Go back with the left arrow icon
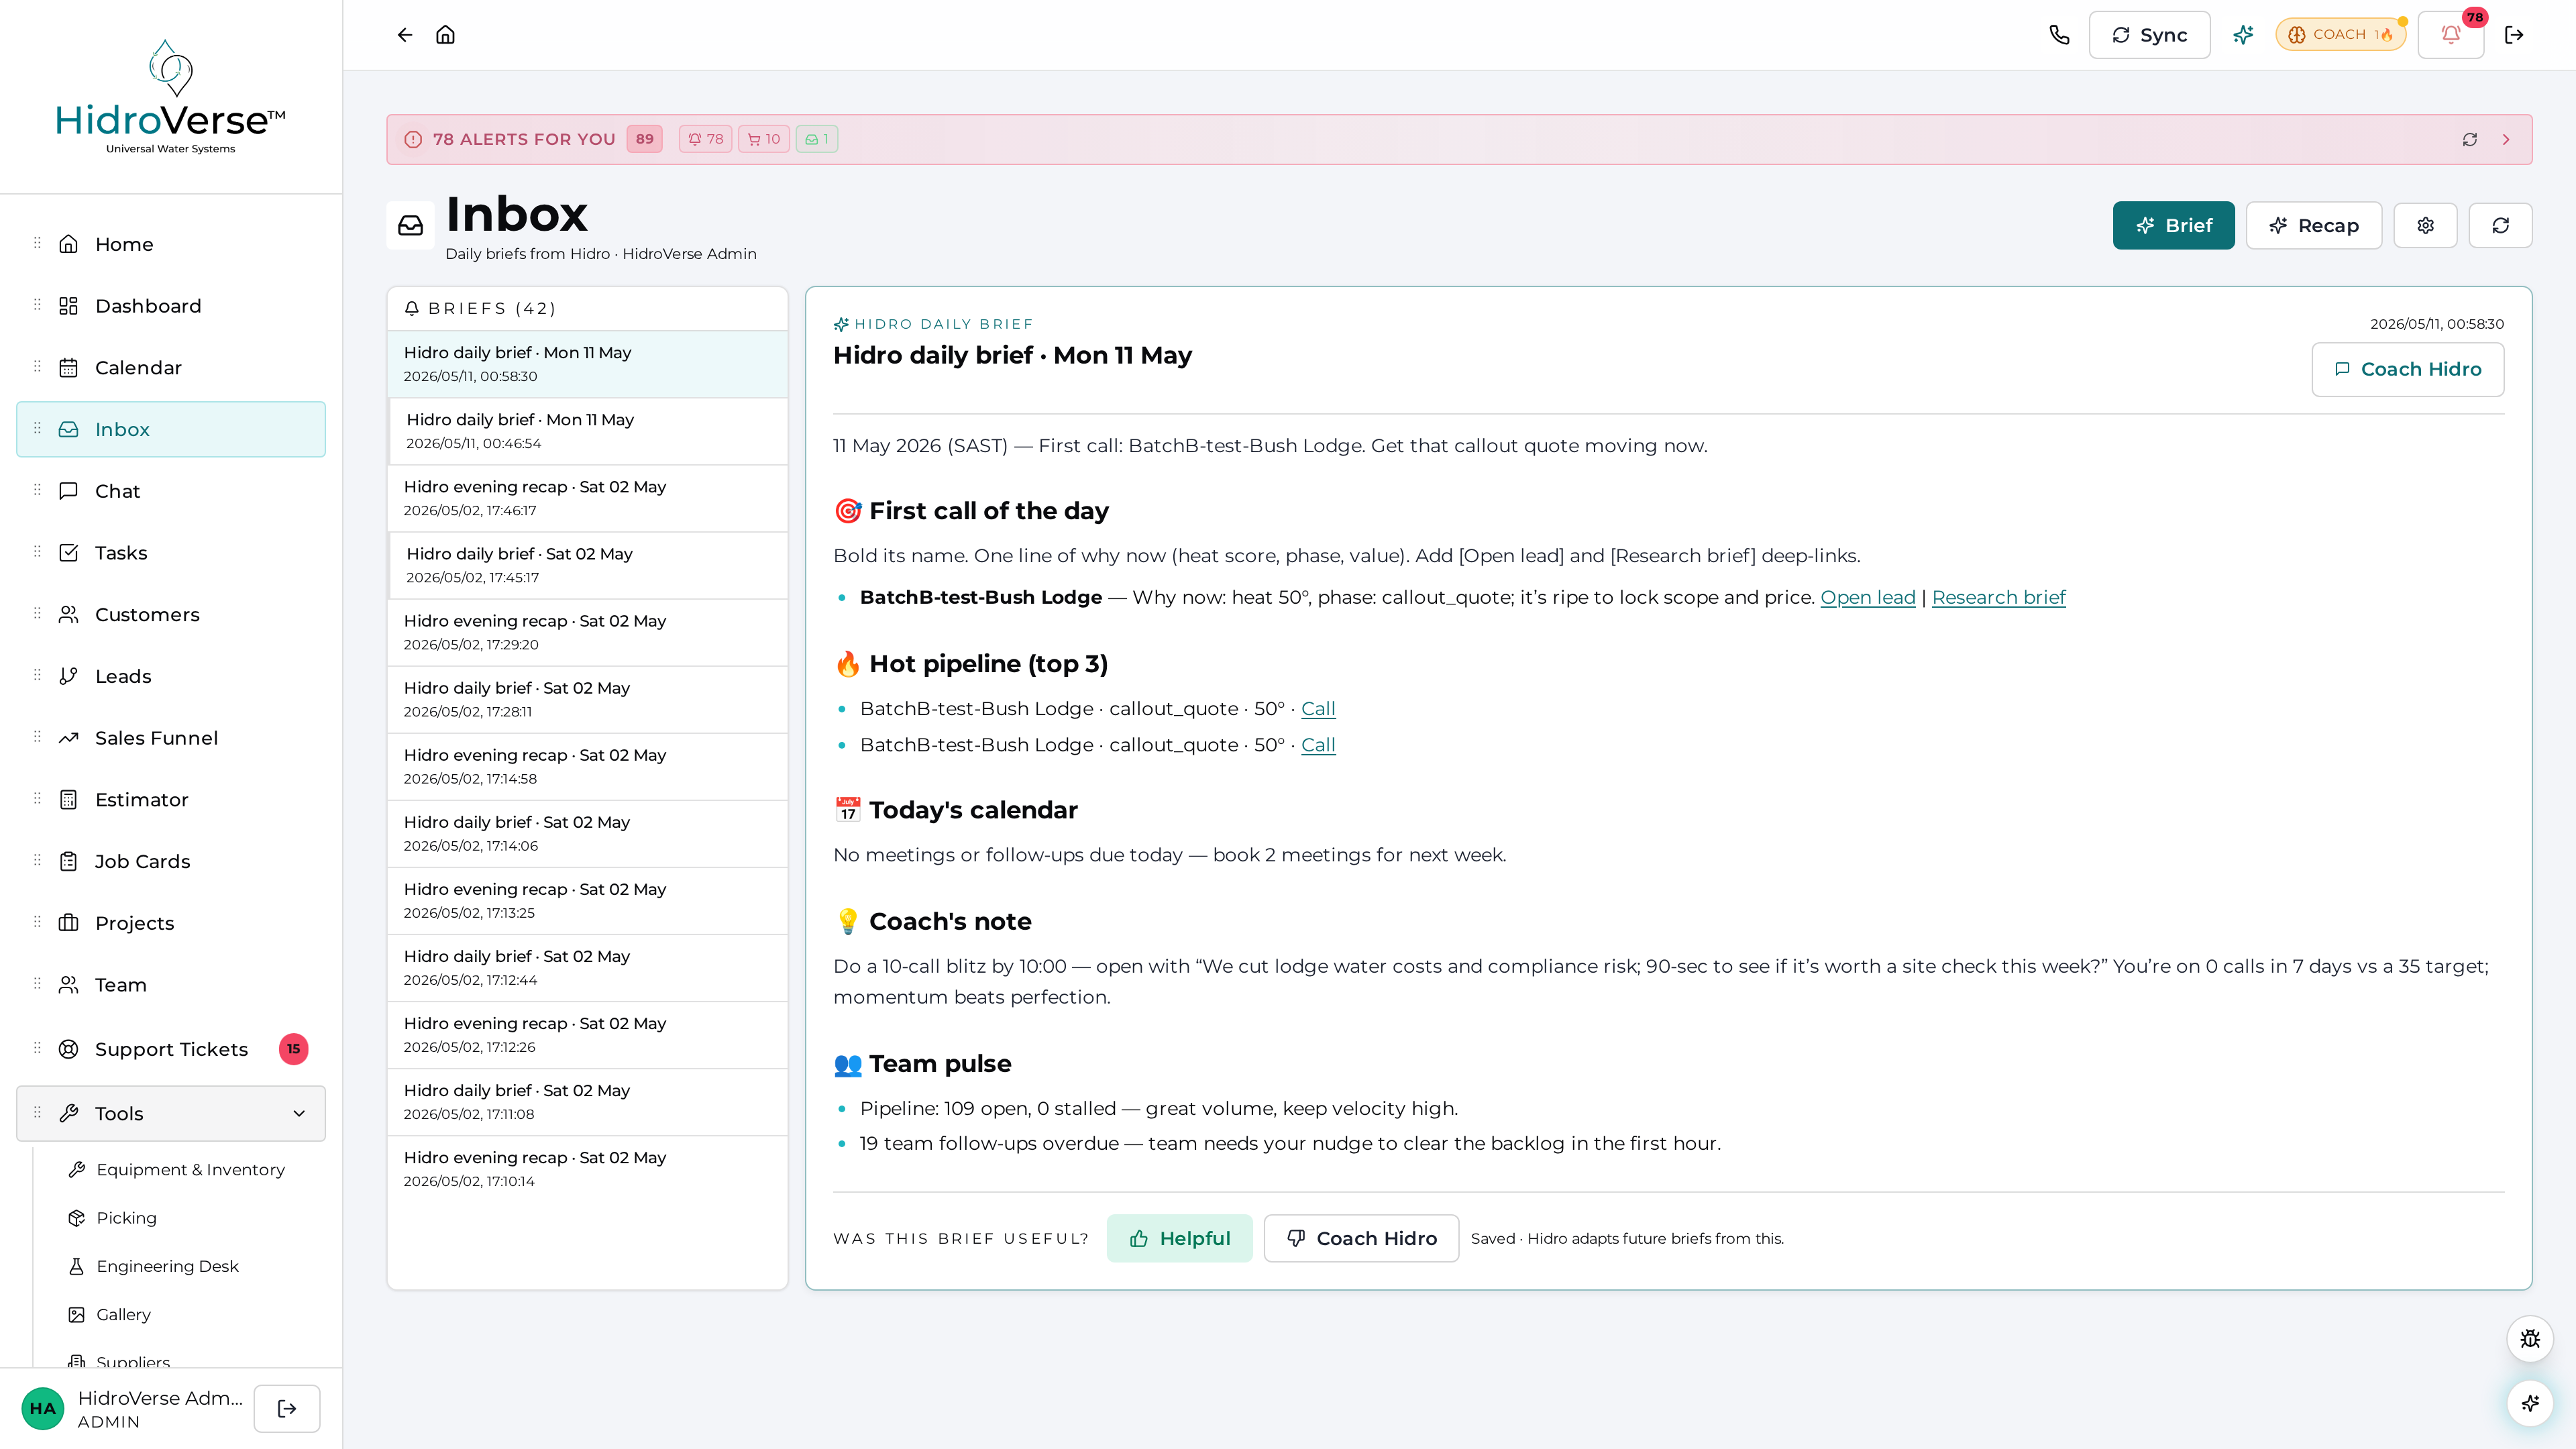This screenshot has width=2576, height=1449. click(404, 35)
